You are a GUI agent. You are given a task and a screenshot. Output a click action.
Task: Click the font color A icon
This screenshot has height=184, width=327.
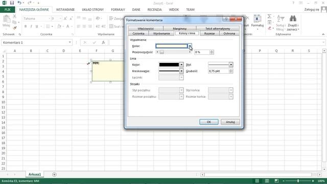[67, 26]
